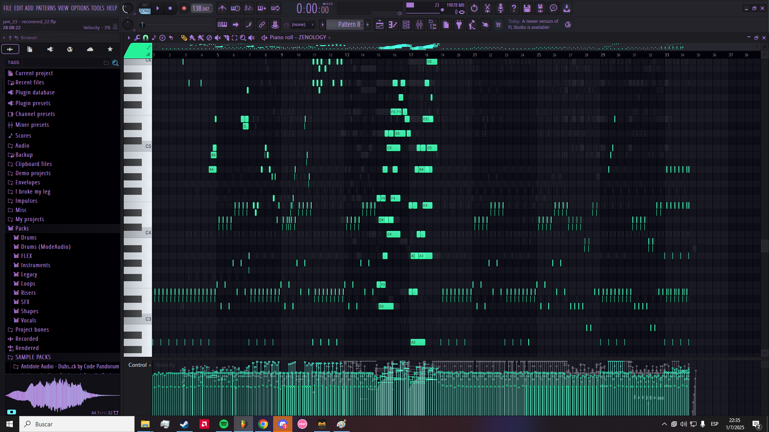Open the chat bubble icon

554,8
